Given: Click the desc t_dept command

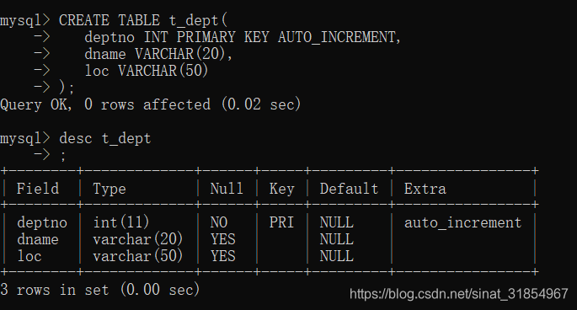Looking at the screenshot, I should point(105,139).
